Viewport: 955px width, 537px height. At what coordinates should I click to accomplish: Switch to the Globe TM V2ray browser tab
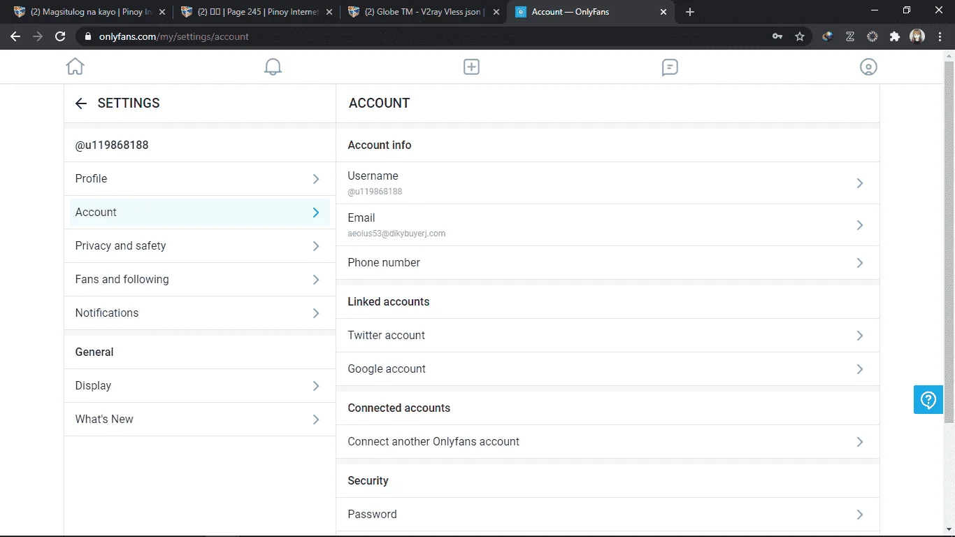424,12
